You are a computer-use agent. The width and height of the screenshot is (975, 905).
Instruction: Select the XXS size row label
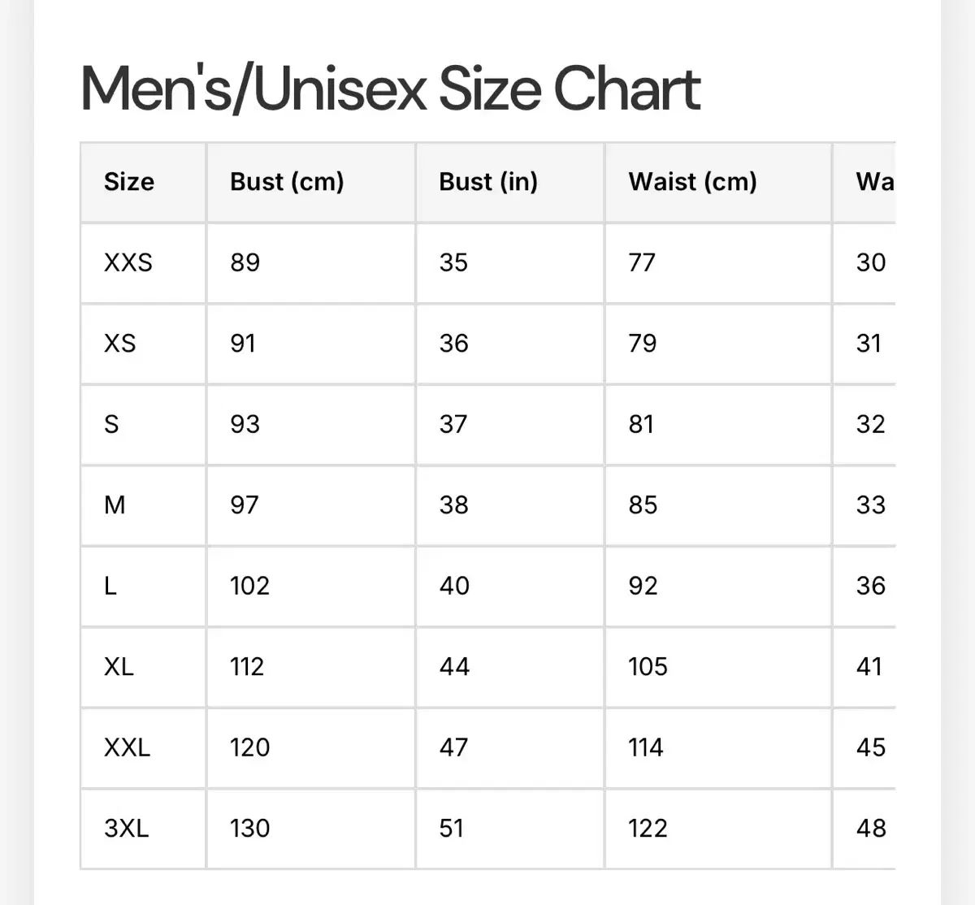(x=128, y=262)
